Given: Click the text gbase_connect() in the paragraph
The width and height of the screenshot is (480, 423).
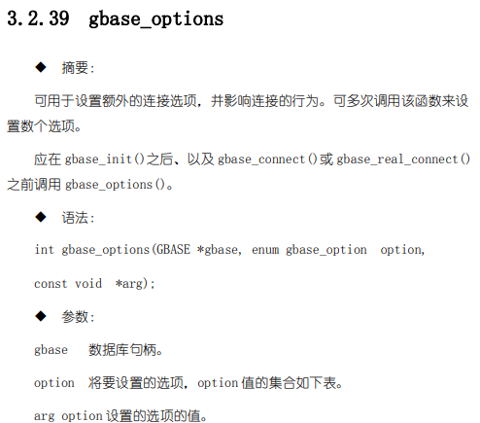Looking at the screenshot, I should [267, 159].
